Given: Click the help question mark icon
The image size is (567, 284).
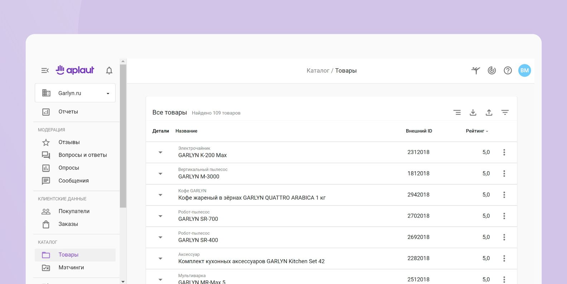Looking at the screenshot, I should tap(508, 70).
